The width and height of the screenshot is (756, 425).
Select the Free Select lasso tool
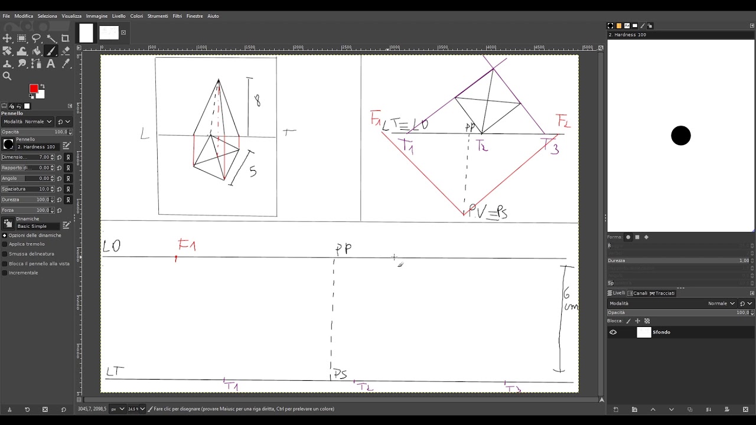pyautogui.click(x=36, y=38)
